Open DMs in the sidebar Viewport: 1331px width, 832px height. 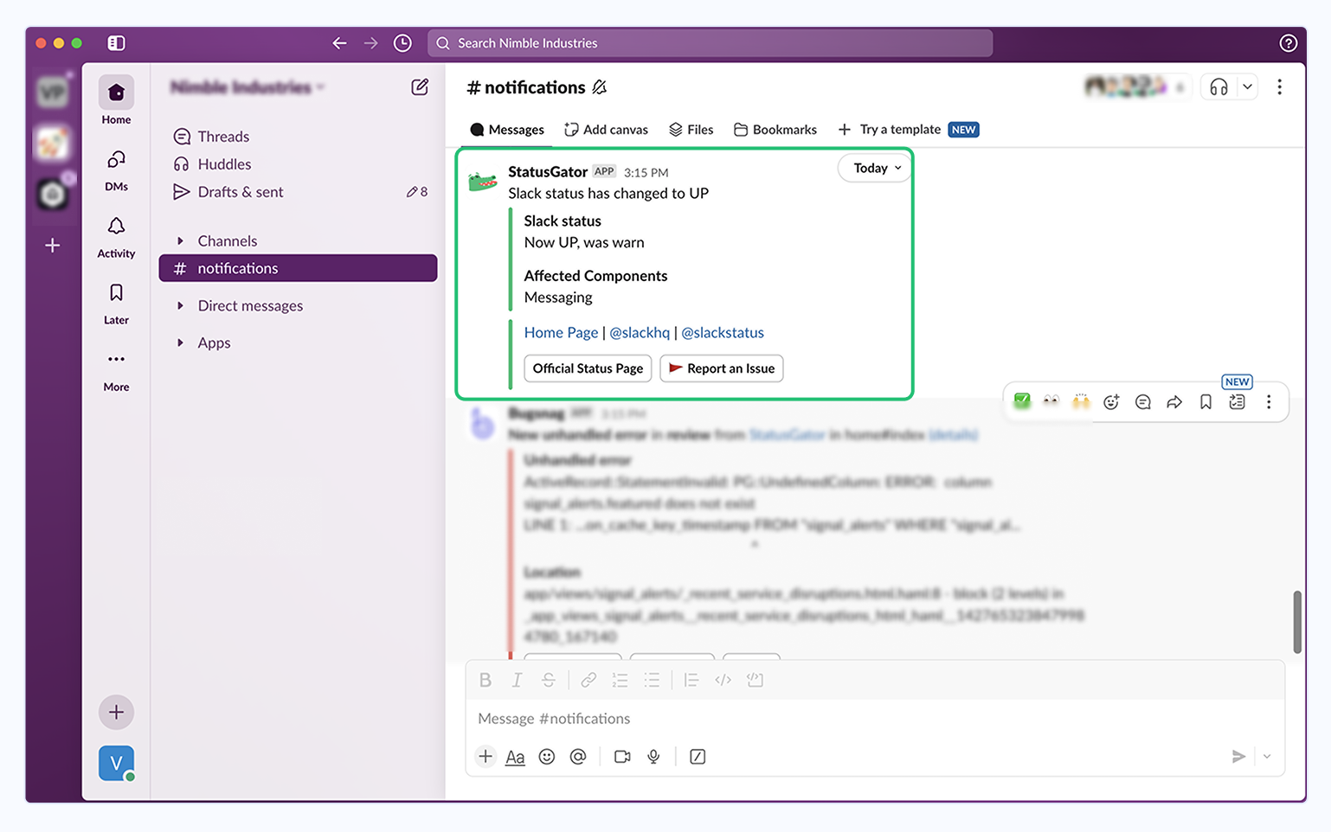tap(116, 170)
